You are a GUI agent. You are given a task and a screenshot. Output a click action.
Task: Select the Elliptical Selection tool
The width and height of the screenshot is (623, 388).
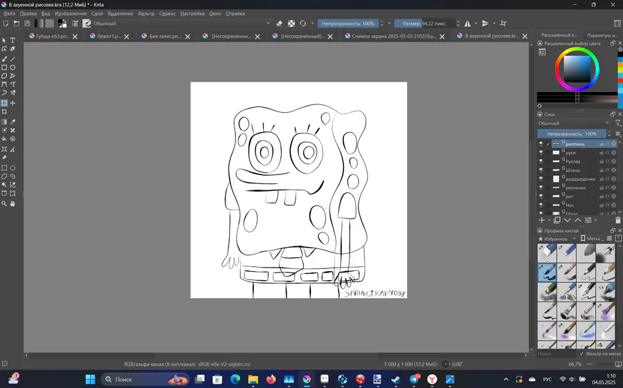[x=12, y=168]
